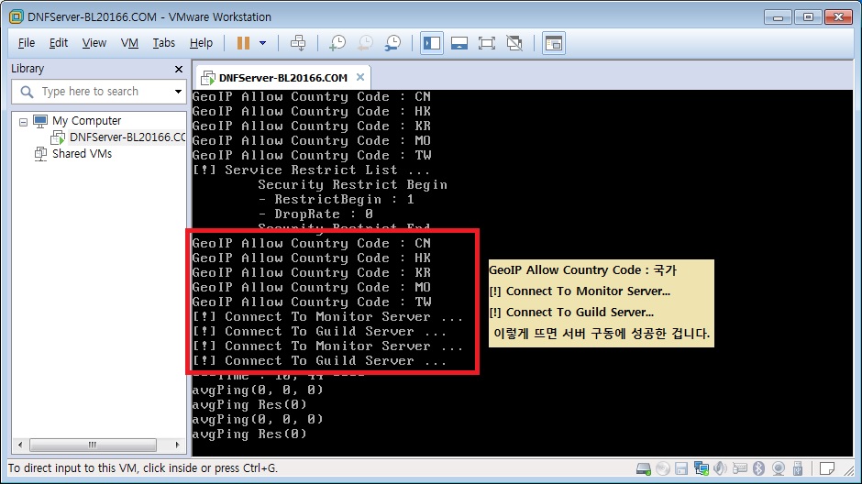Click the 'Security Restrict Begin' console line
Image resolution: width=862 pixels, height=484 pixels.
tap(352, 184)
